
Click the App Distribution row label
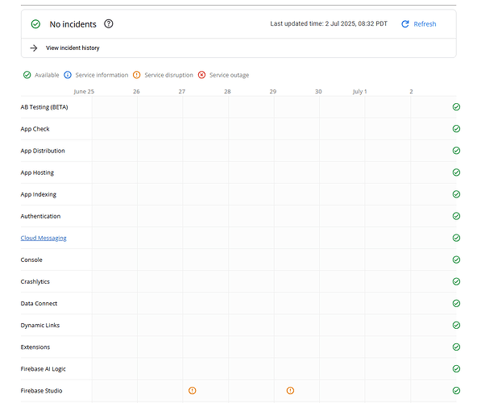pyautogui.click(x=43, y=151)
